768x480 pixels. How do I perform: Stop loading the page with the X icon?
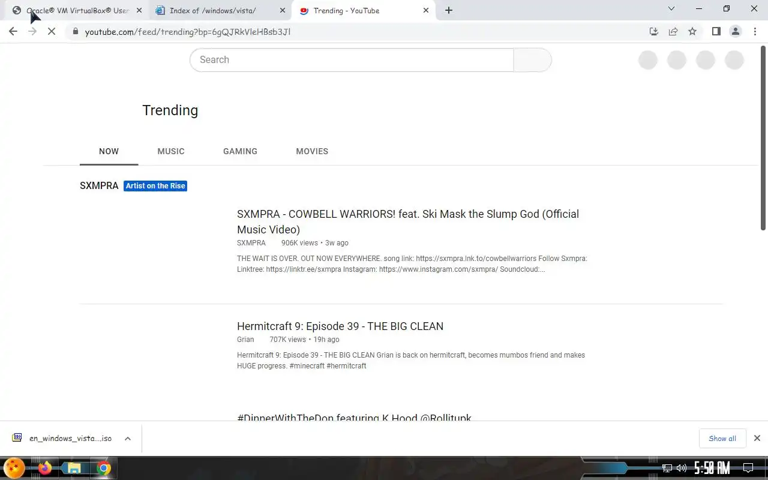click(x=52, y=31)
